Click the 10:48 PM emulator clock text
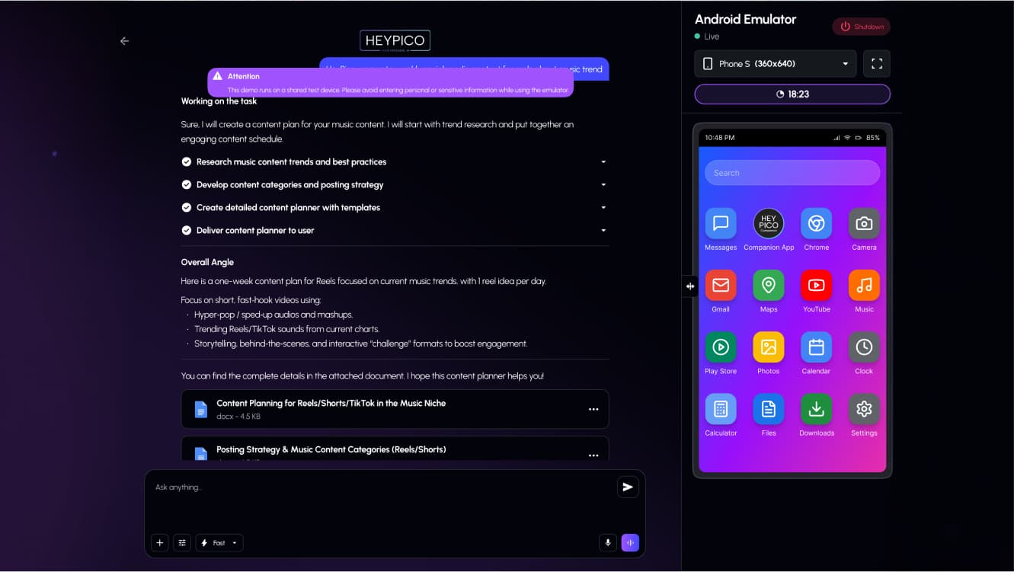This screenshot has width=1014, height=572. [720, 138]
